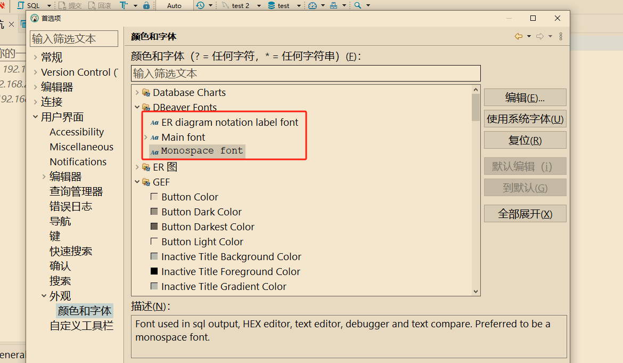Click the Aa icon beside Main font
This screenshot has width=623, height=363.
coord(154,138)
